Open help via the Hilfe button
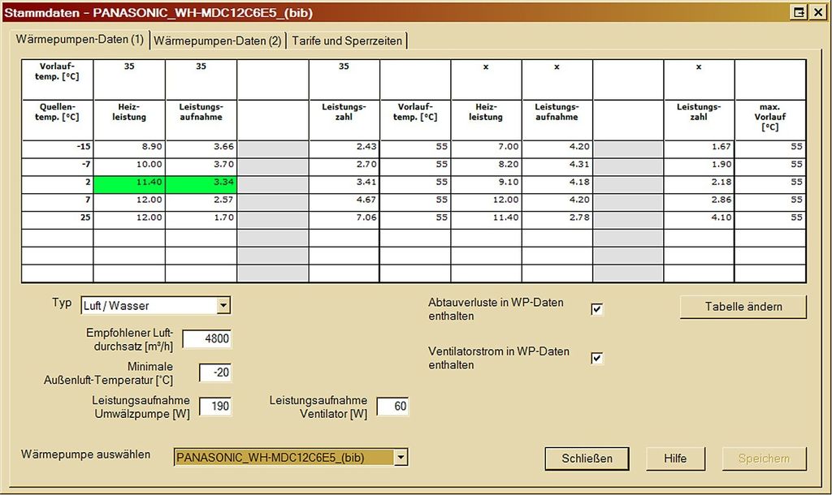 pos(675,458)
